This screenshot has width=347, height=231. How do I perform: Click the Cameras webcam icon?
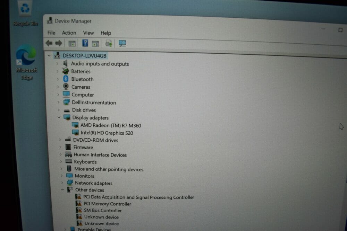click(66, 86)
